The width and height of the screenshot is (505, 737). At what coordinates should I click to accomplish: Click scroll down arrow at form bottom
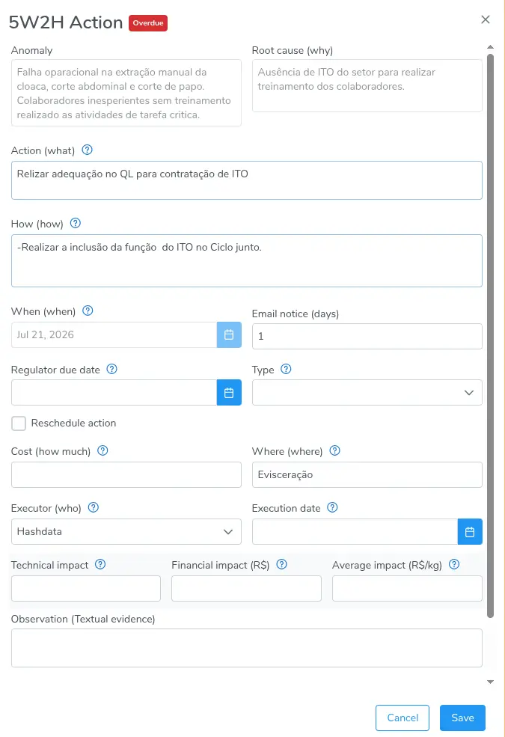click(491, 682)
